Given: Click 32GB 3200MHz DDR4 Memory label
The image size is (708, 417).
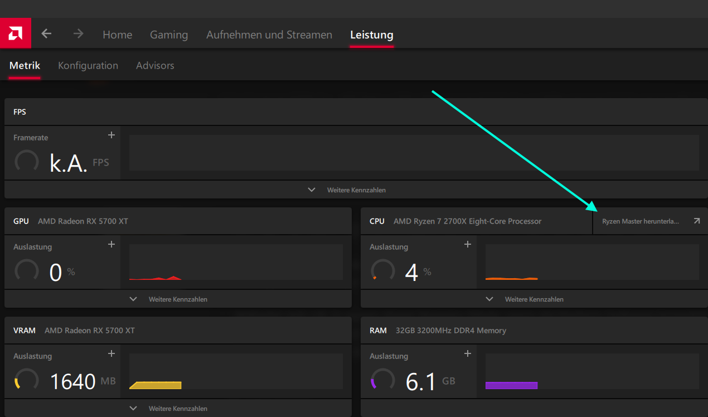Looking at the screenshot, I should pos(451,331).
